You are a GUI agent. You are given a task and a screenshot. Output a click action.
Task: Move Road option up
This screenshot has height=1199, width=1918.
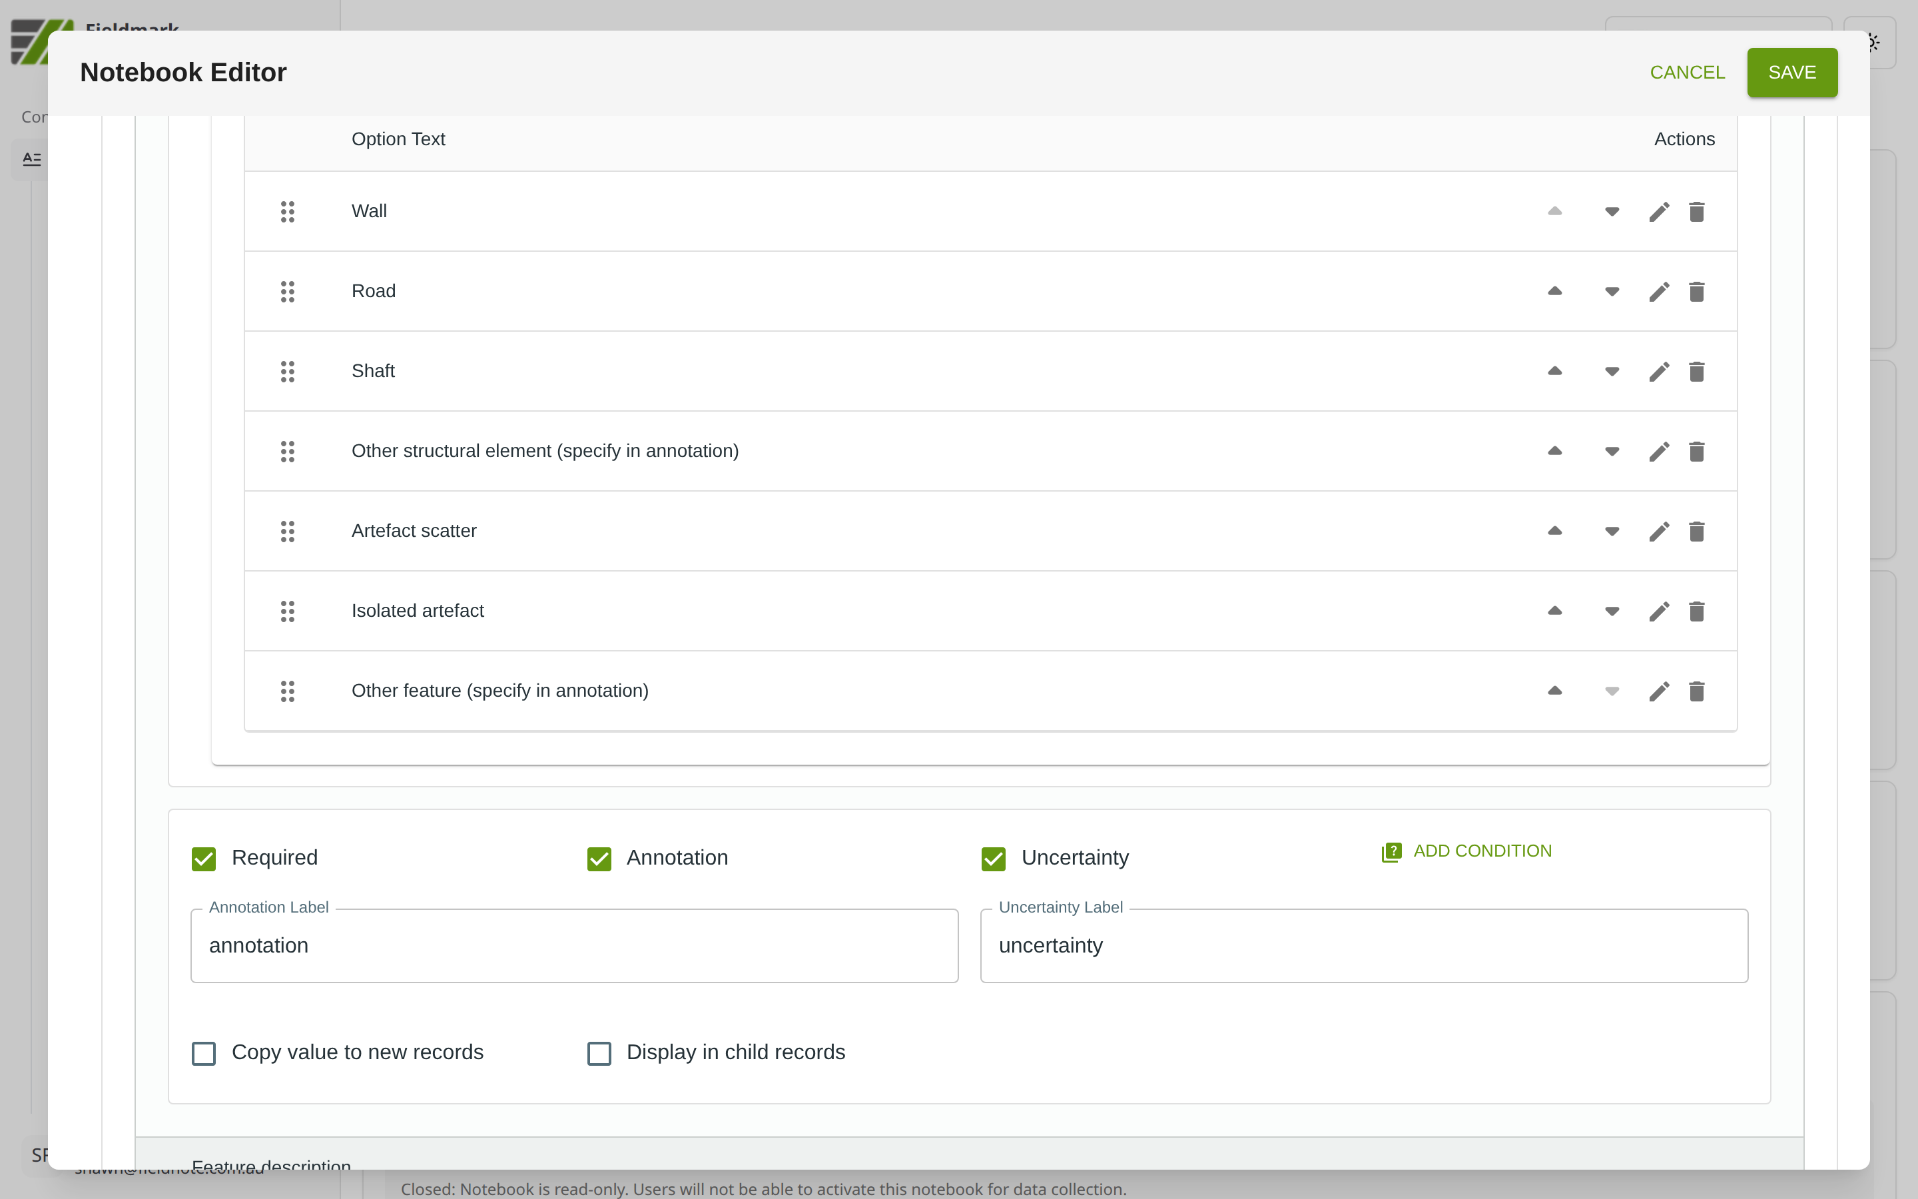pyautogui.click(x=1554, y=292)
